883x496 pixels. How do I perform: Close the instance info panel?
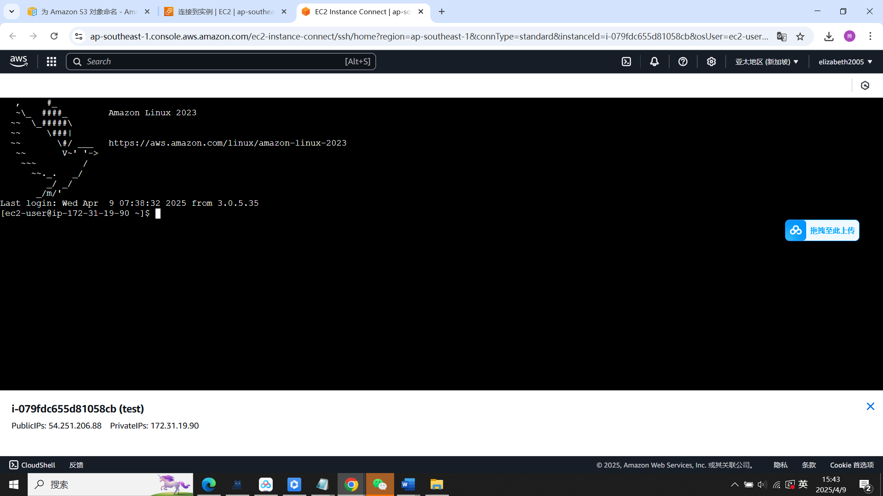[870, 406]
